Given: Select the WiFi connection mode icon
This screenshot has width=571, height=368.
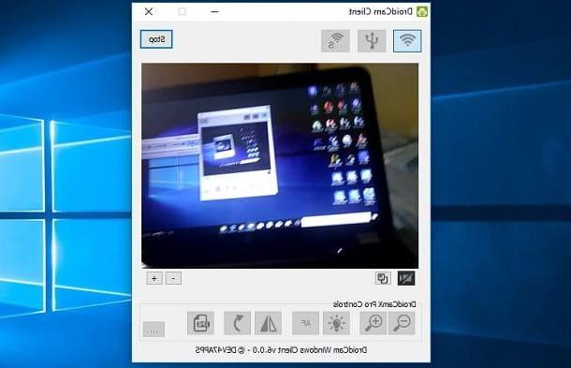Looking at the screenshot, I should click(x=407, y=41).
